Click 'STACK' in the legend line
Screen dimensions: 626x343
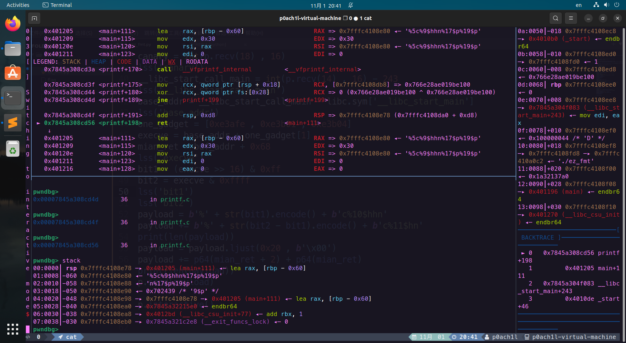tap(71, 62)
